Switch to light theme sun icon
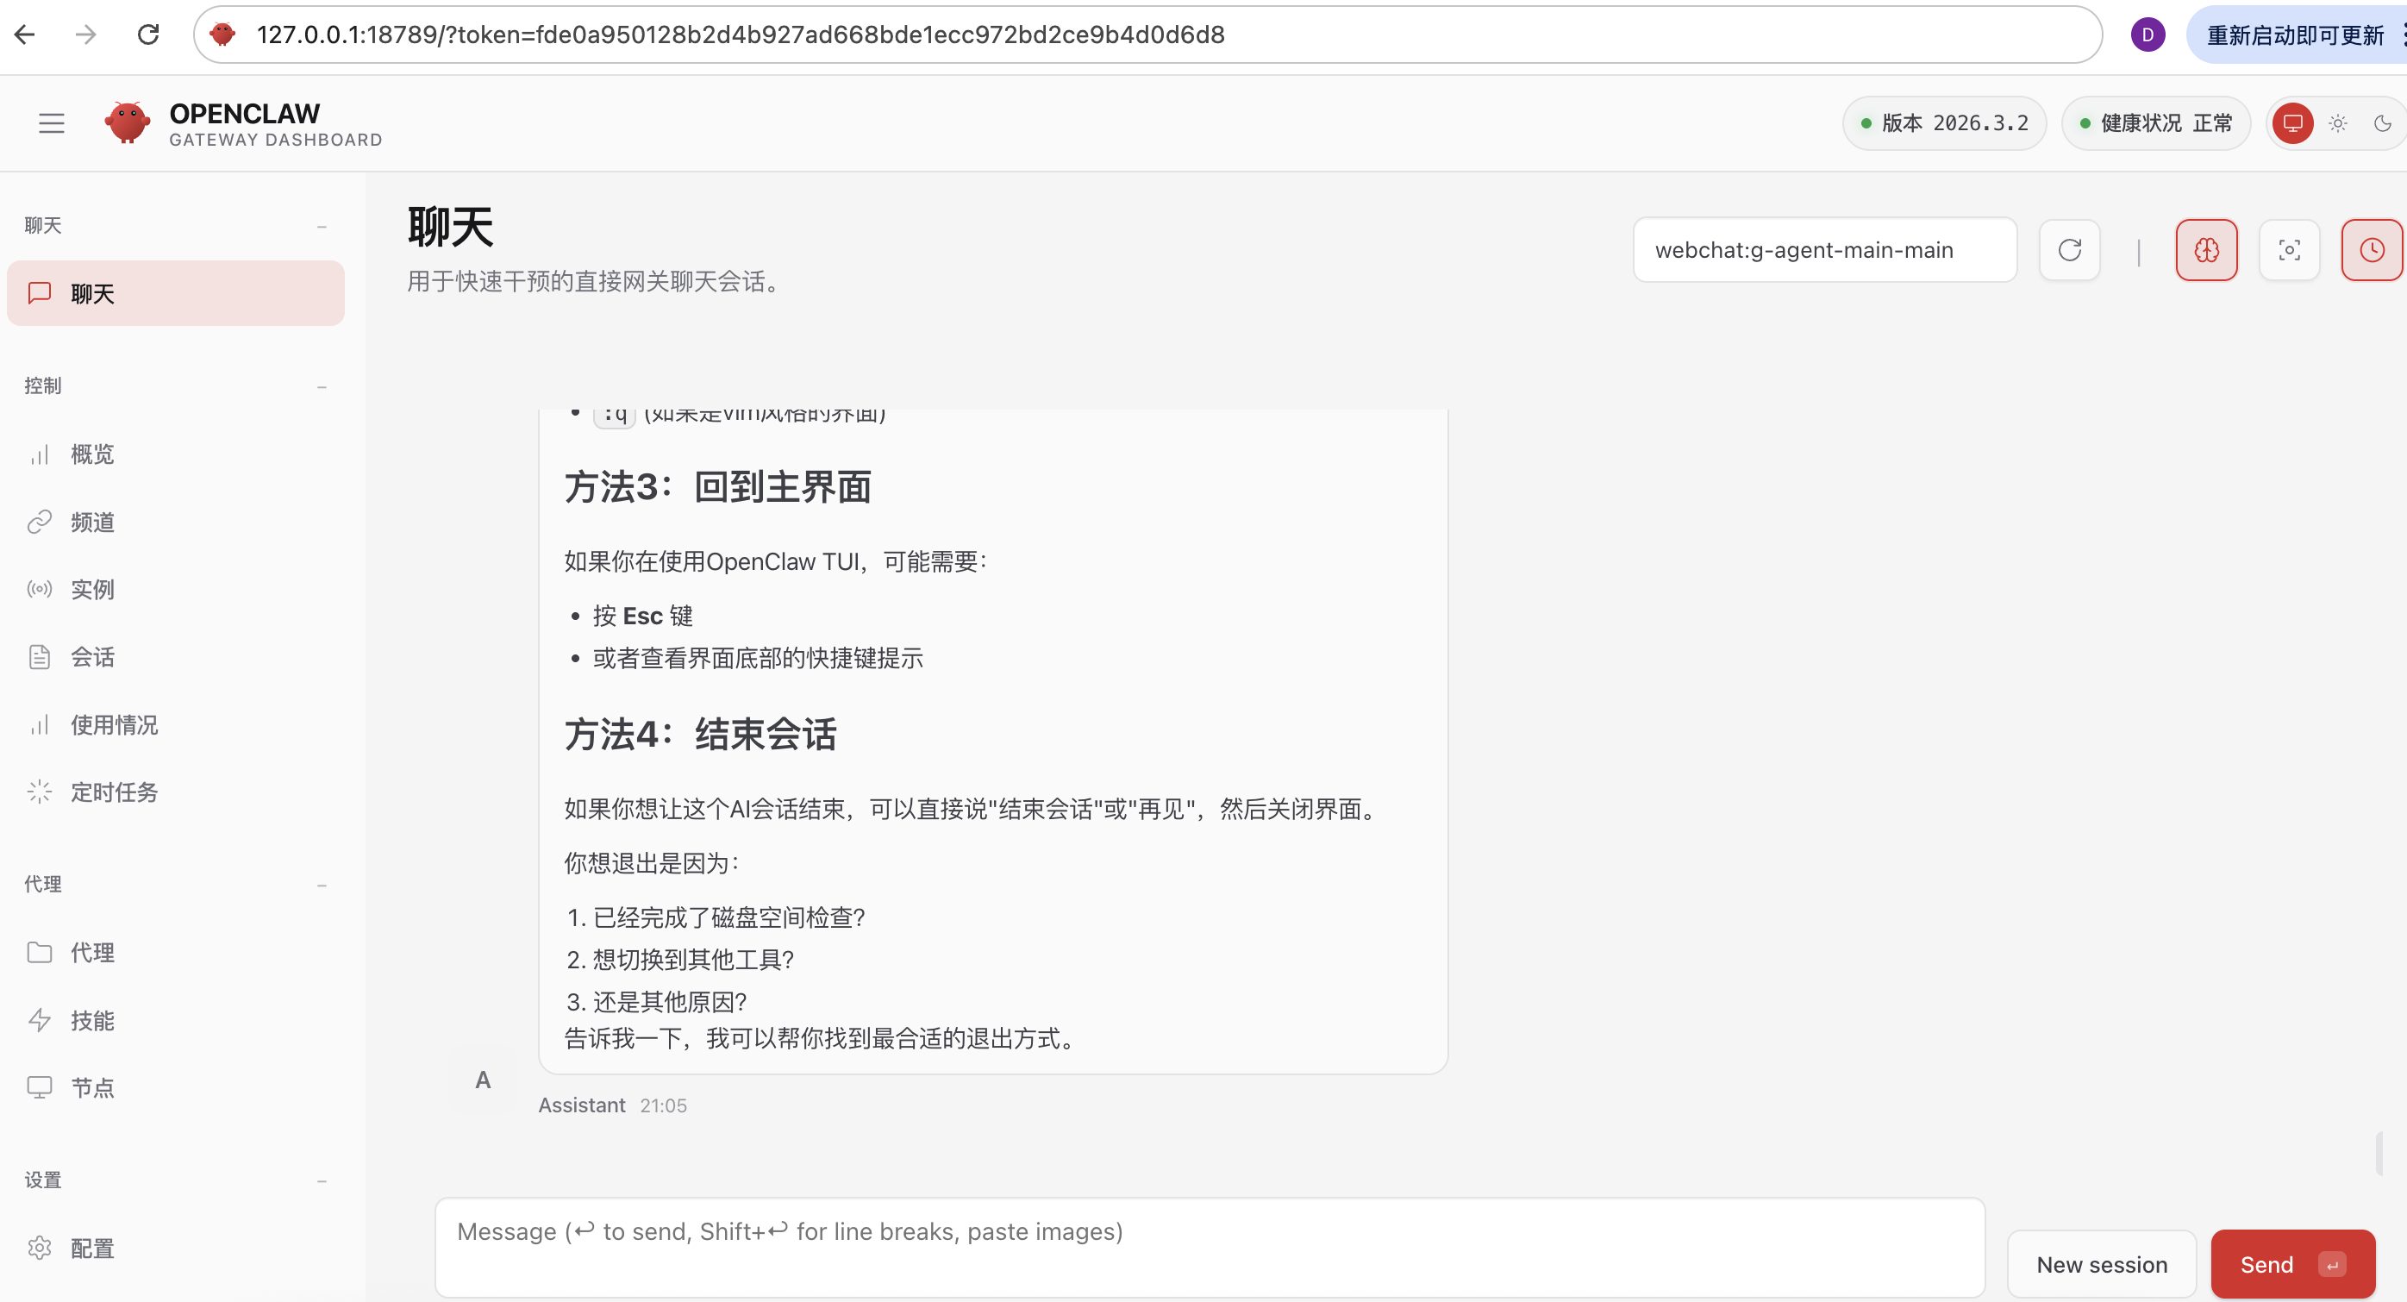The width and height of the screenshot is (2407, 1302). coord(2338,122)
